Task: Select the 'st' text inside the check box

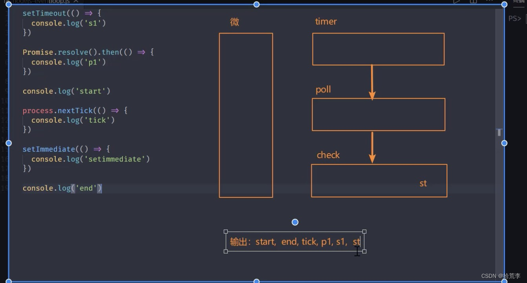Action: pos(423,183)
